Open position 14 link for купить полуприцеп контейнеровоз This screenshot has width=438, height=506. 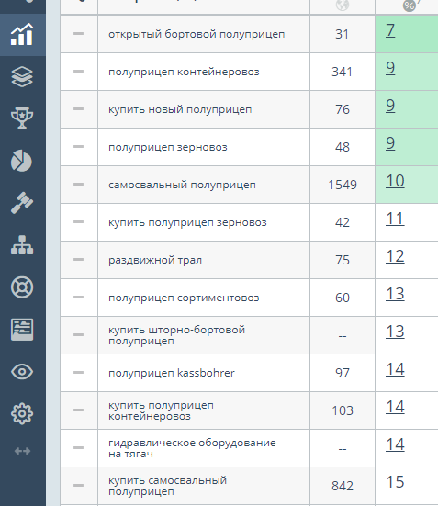click(x=395, y=407)
